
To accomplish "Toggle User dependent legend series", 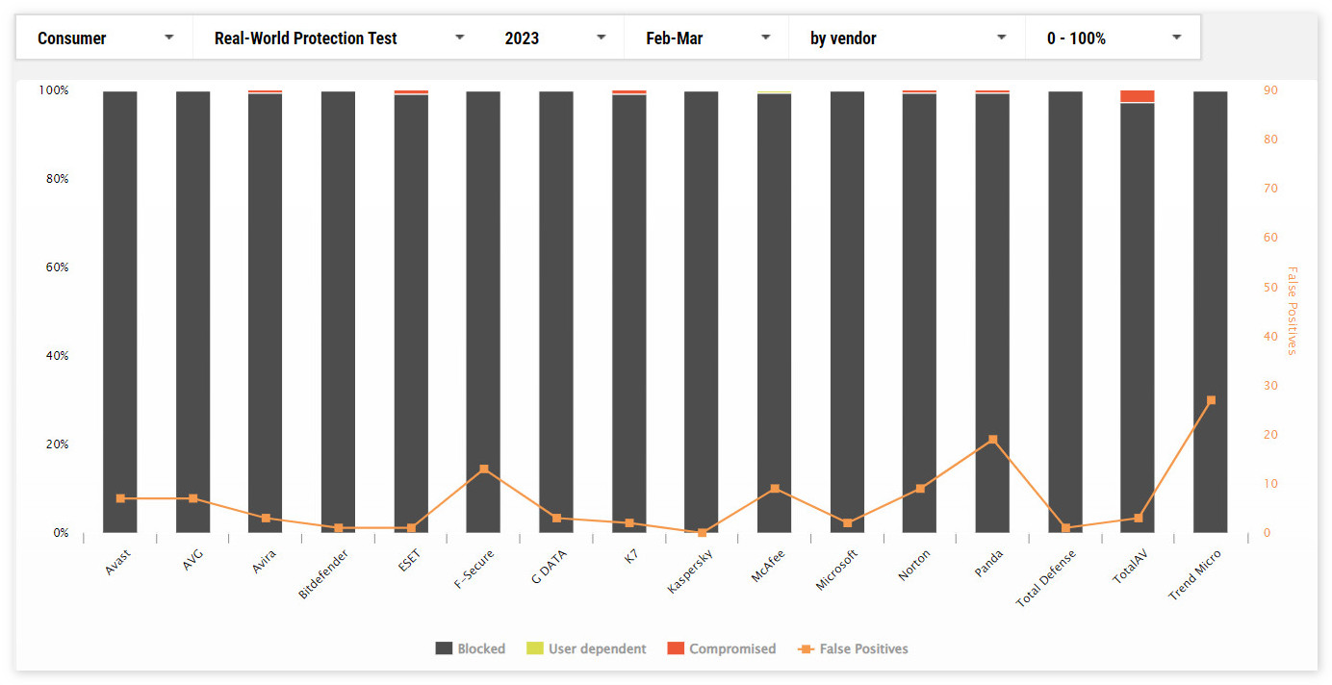I will pyautogui.click(x=586, y=648).
